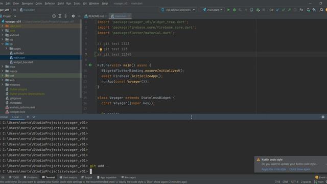Image resolution: width=327 pixels, height=184 pixels.
Task: Open the Build menu
Action: 60,4
